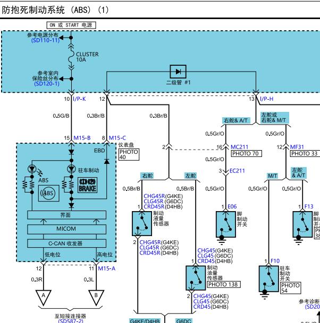Click the M15-A connector label
Image resolution: width=320 pixels, height=323 pixels.
pos(106,268)
